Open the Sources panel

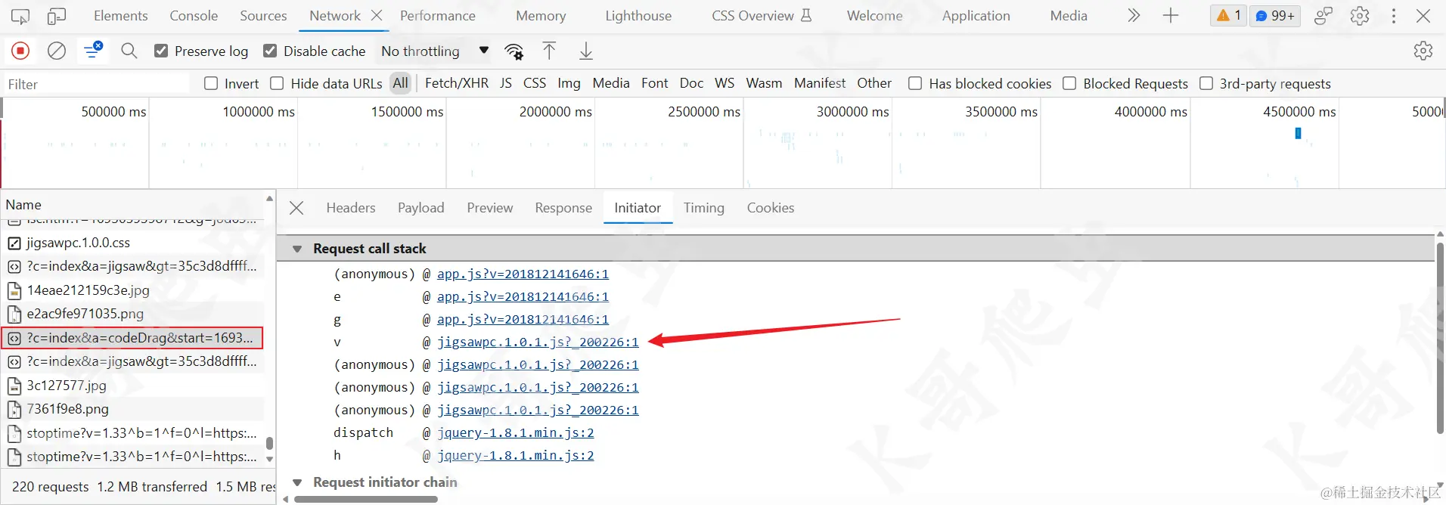(x=263, y=16)
